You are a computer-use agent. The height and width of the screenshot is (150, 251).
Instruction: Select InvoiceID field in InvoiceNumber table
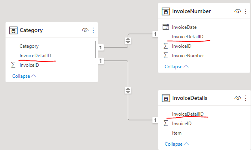182,46
